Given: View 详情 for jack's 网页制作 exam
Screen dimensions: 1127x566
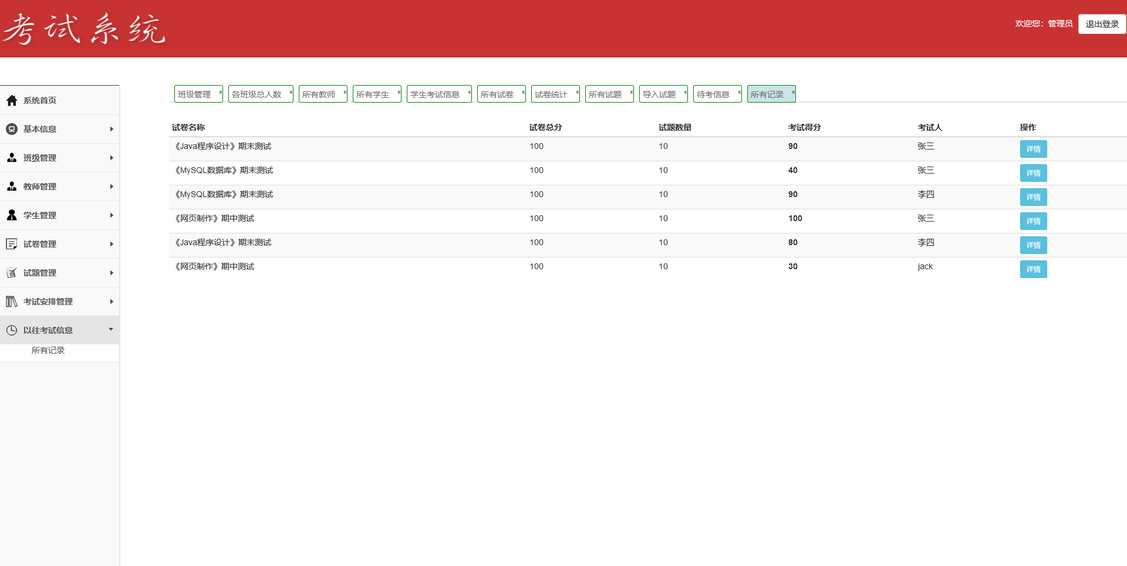Looking at the screenshot, I should [1033, 269].
